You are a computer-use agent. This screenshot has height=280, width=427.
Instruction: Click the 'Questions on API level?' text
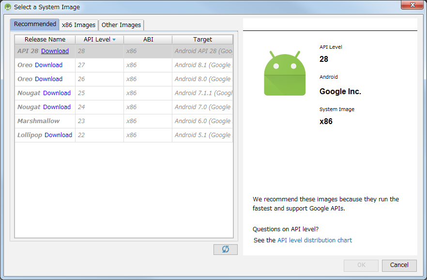(286, 229)
